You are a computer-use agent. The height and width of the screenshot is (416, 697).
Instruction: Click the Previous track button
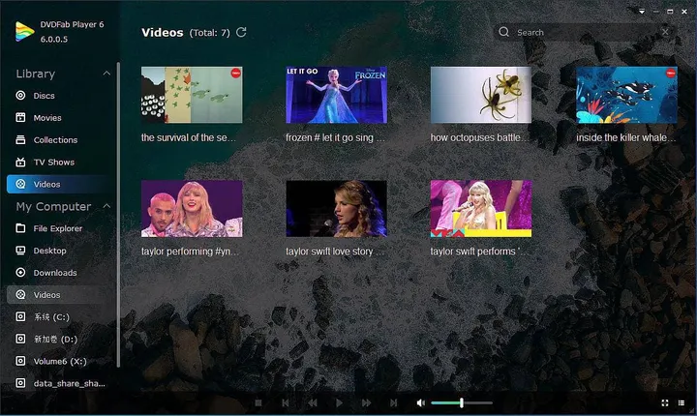[286, 402]
